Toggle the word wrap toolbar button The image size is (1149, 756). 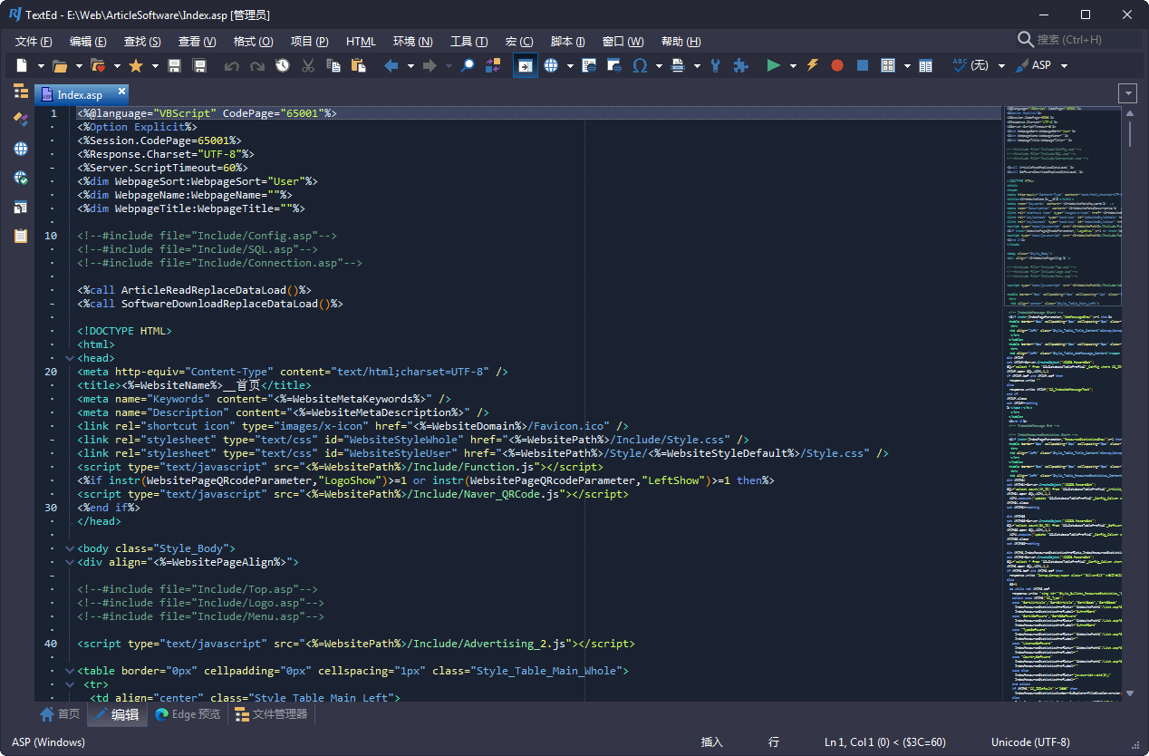pos(525,65)
